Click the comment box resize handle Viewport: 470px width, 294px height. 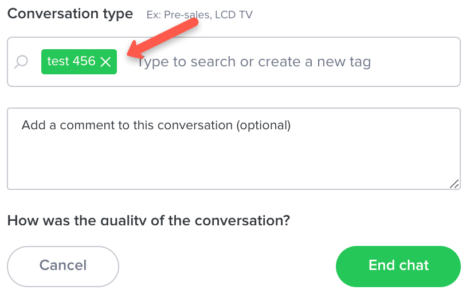coord(454,184)
